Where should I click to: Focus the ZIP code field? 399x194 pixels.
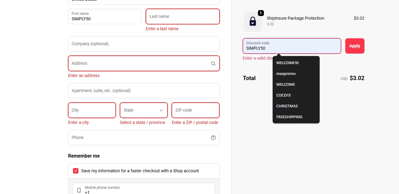coord(196,110)
